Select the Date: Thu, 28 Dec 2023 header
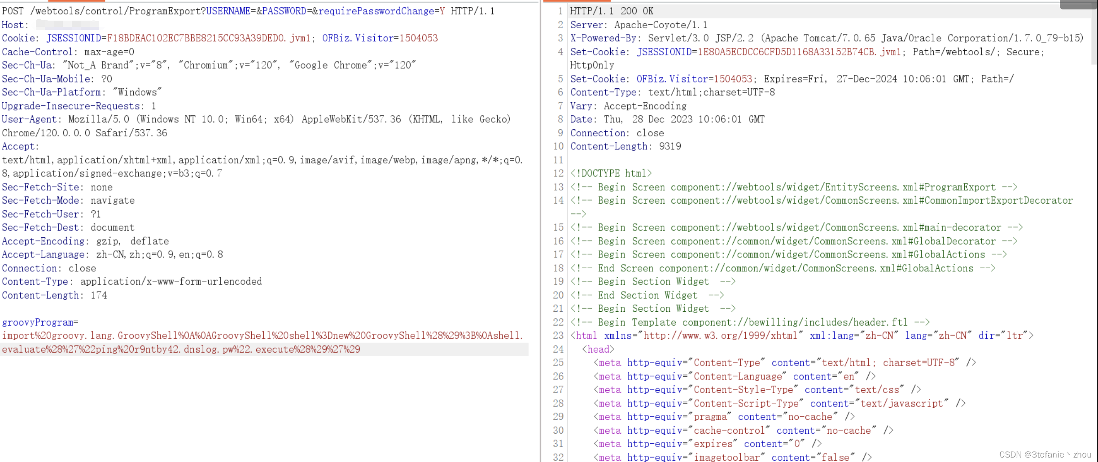 pos(667,119)
